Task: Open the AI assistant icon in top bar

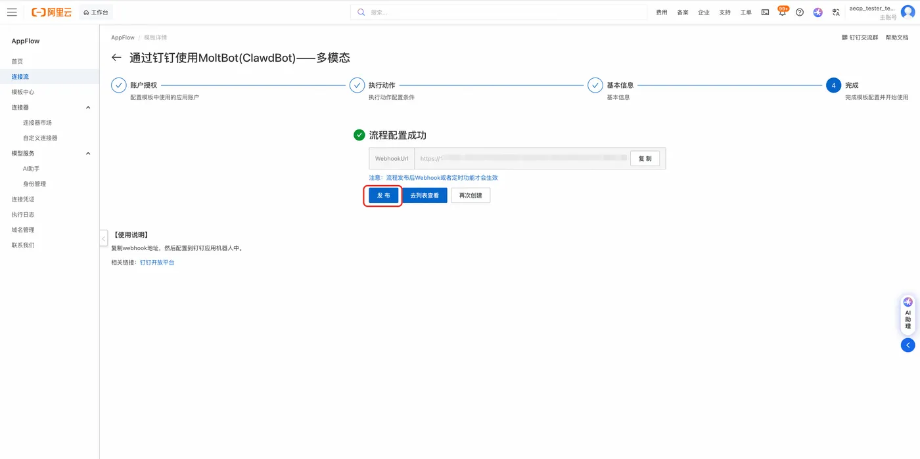Action: pos(817,12)
